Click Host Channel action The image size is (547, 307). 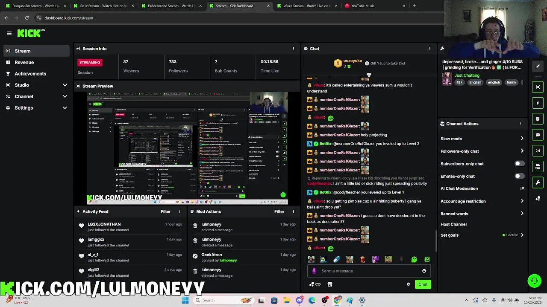pos(453,224)
